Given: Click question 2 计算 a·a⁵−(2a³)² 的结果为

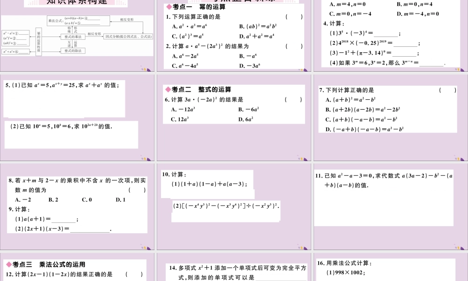Looking at the screenshot, I should point(207,46).
